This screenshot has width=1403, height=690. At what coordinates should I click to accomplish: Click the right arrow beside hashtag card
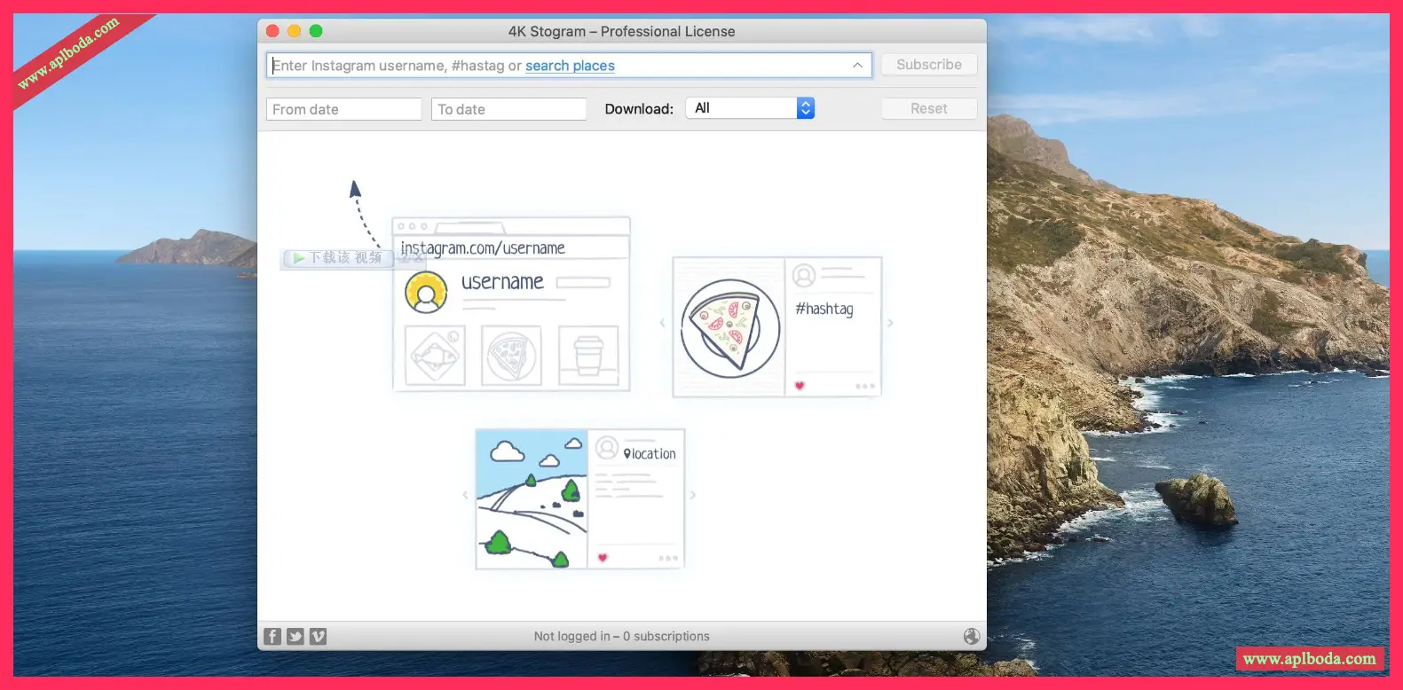coord(890,323)
